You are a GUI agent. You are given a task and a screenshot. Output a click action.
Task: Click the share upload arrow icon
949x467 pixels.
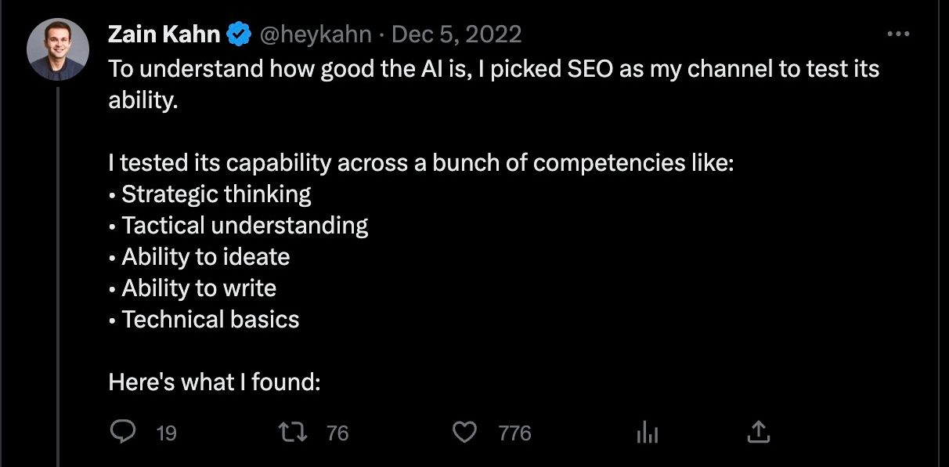759,432
